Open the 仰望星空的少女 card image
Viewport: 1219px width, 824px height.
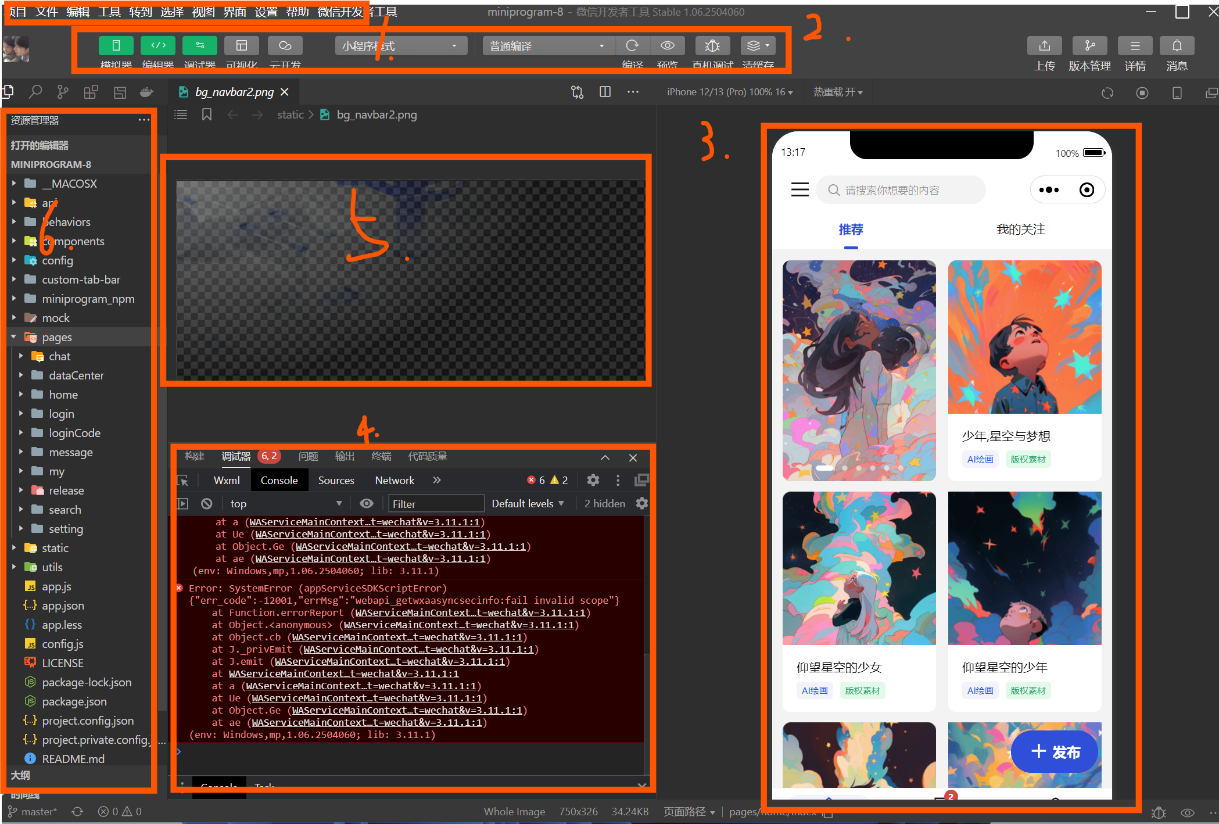pyautogui.click(x=859, y=568)
